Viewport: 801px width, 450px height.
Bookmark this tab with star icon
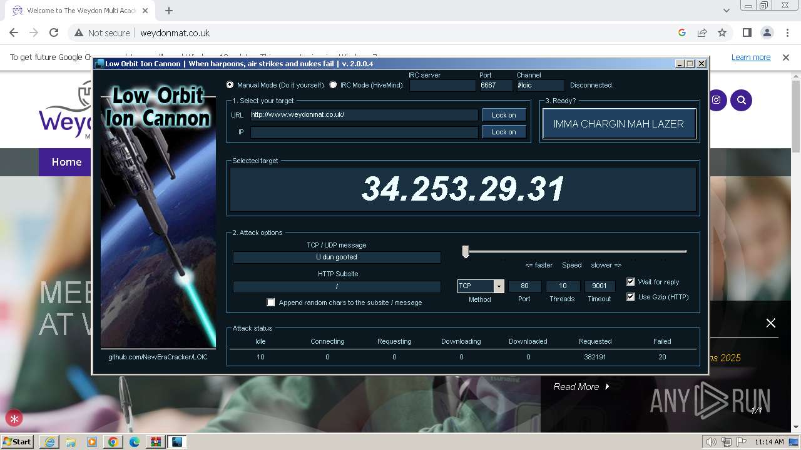(x=722, y=32)
